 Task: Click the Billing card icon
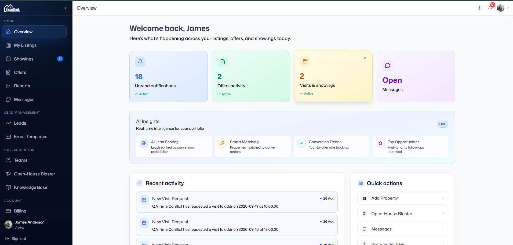pyautogui.click(x=8, y=211)
